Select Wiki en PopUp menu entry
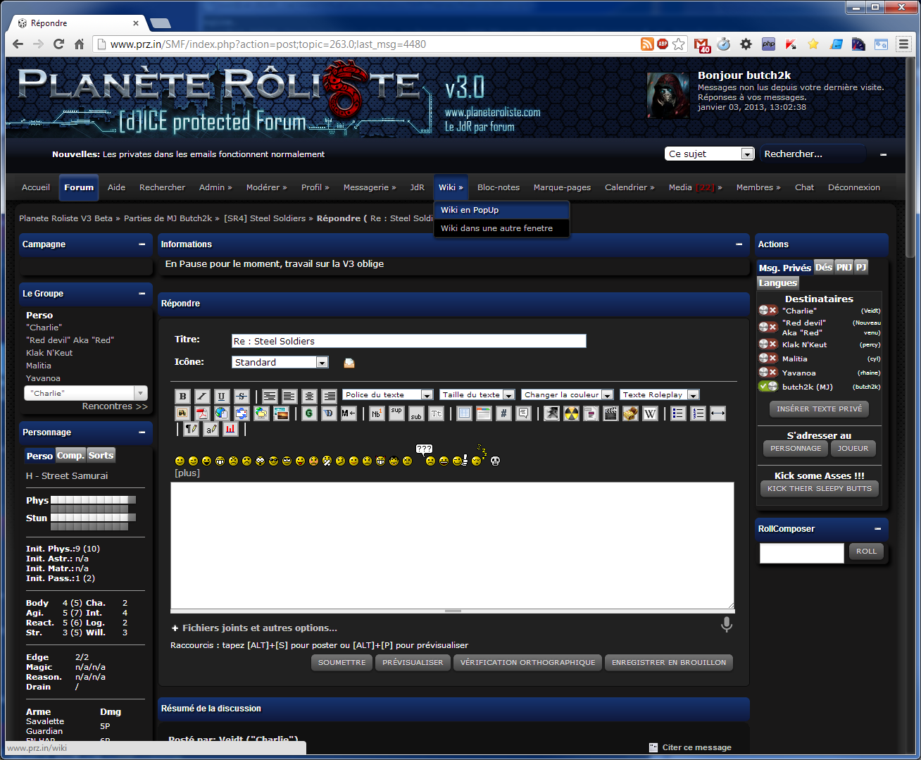This screenshot has height=760, width=921. (470, 210)
